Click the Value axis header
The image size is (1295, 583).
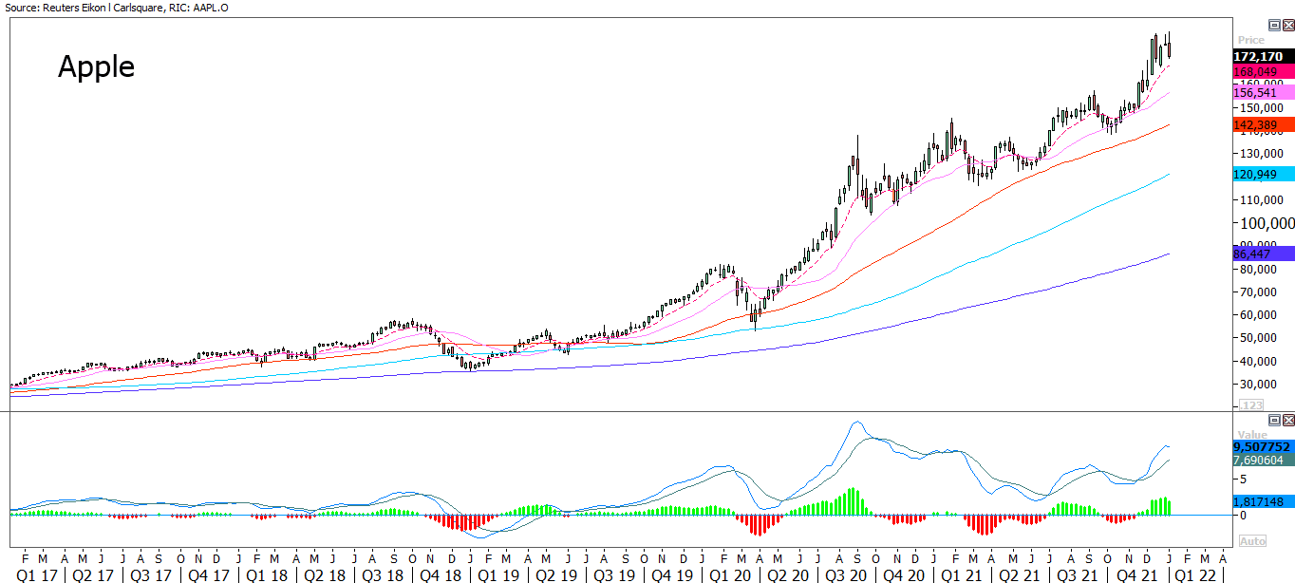point(1251,434)
